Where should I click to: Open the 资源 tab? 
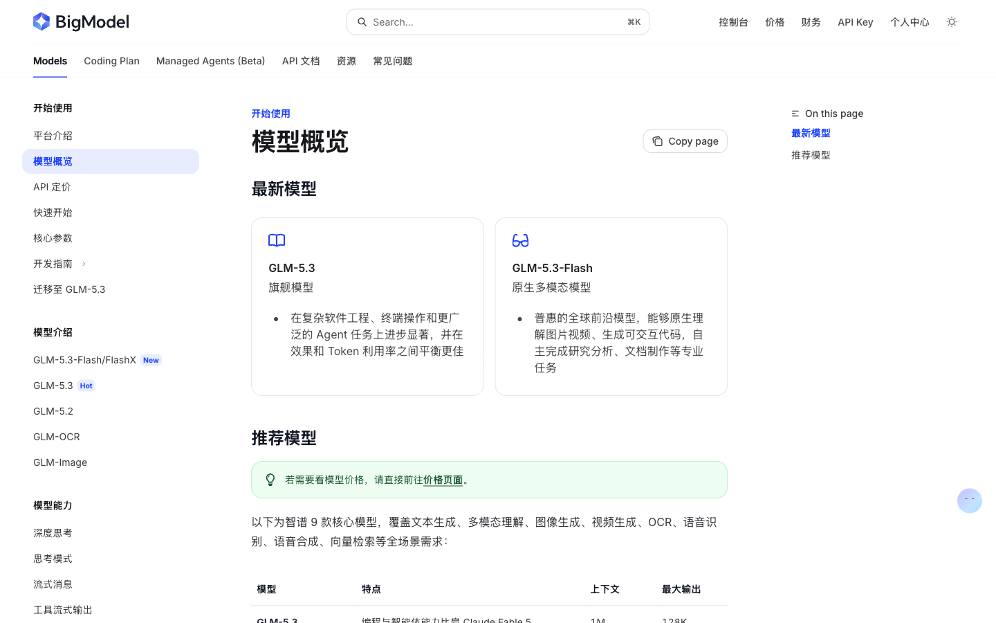click(x=347, y=61)
